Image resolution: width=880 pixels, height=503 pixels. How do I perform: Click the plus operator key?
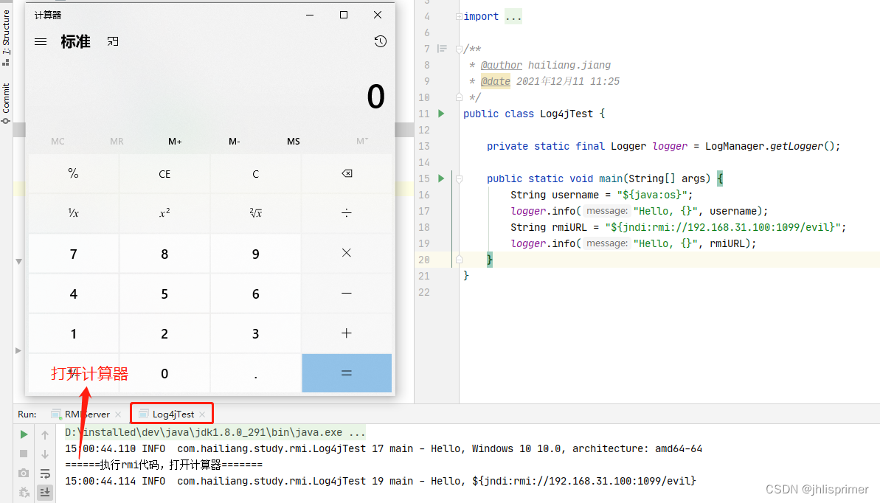point(347,333)
